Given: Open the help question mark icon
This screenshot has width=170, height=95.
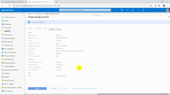Looking at the screenshot, I should [138, 10].
